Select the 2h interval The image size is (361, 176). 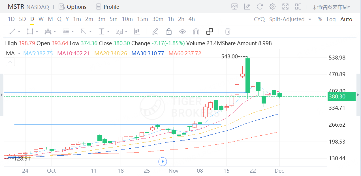[x=181, y=19]
